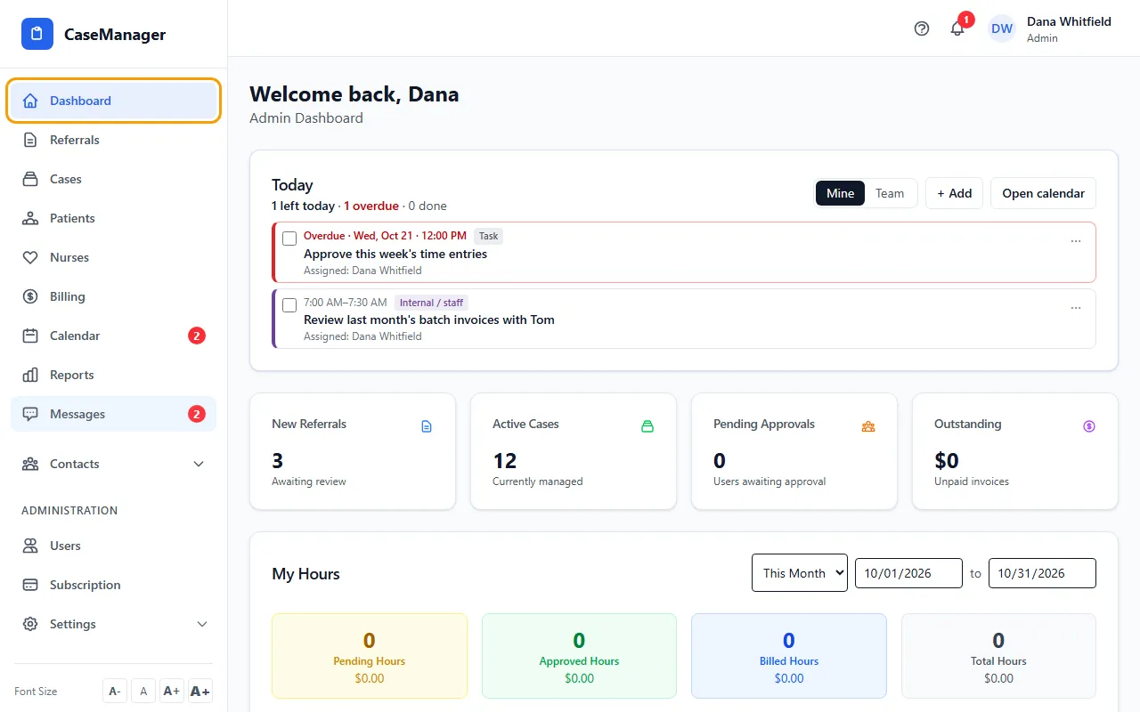The width and height of the screenshot is (1140, 712).
Task: Open Calendar in sidebar
Action: (113, 336)
